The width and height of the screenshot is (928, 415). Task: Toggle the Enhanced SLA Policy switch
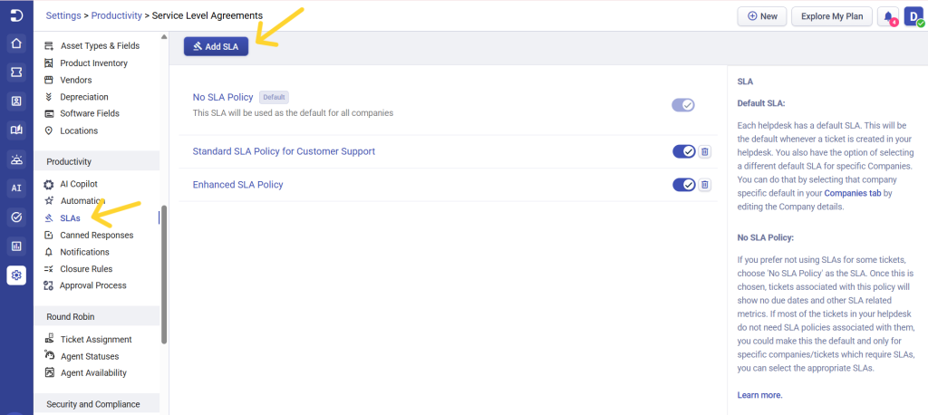coord(684,185)
